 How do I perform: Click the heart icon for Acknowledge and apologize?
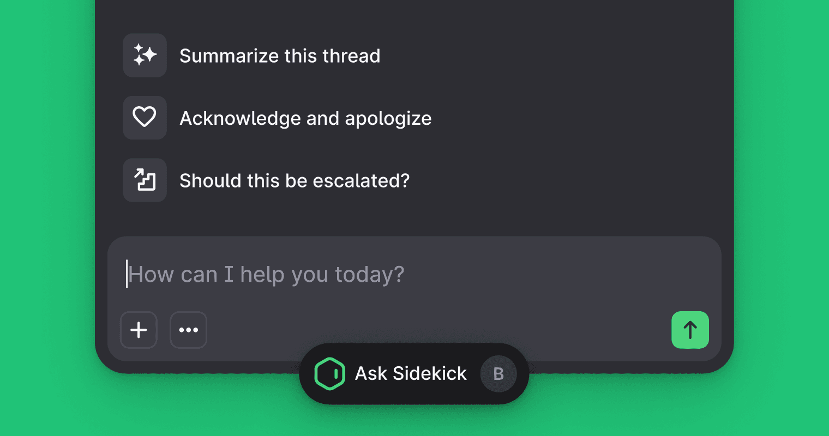coord(145,118)
